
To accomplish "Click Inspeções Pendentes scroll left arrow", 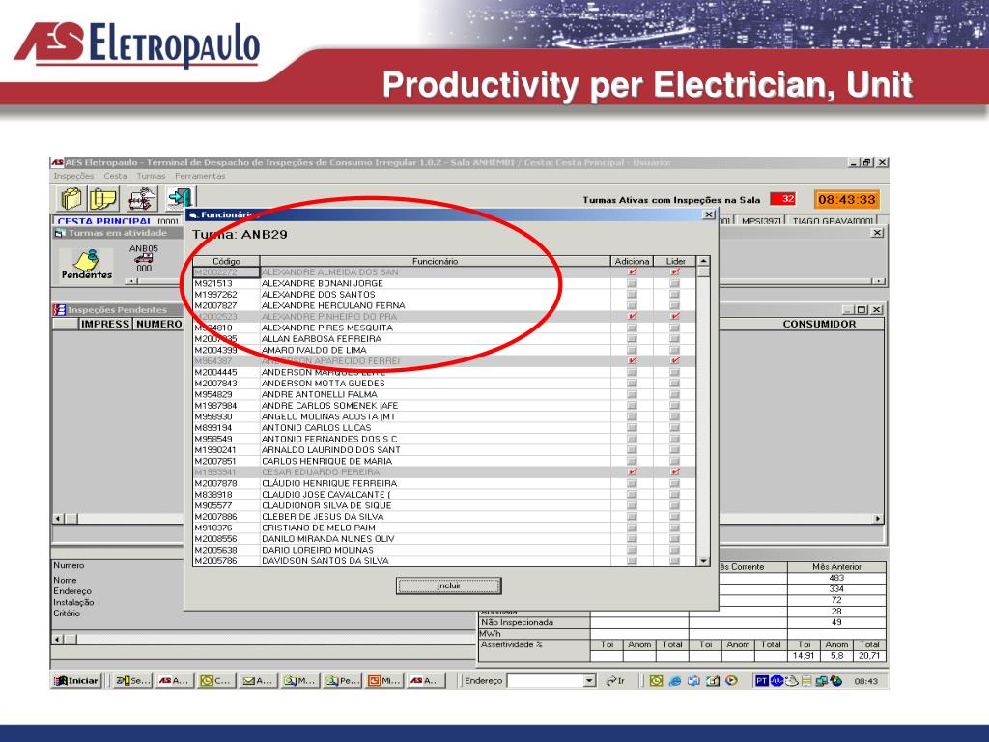I will 58,519.
